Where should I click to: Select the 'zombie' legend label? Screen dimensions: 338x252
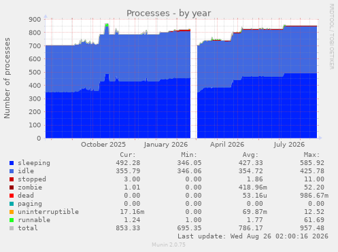30,187
